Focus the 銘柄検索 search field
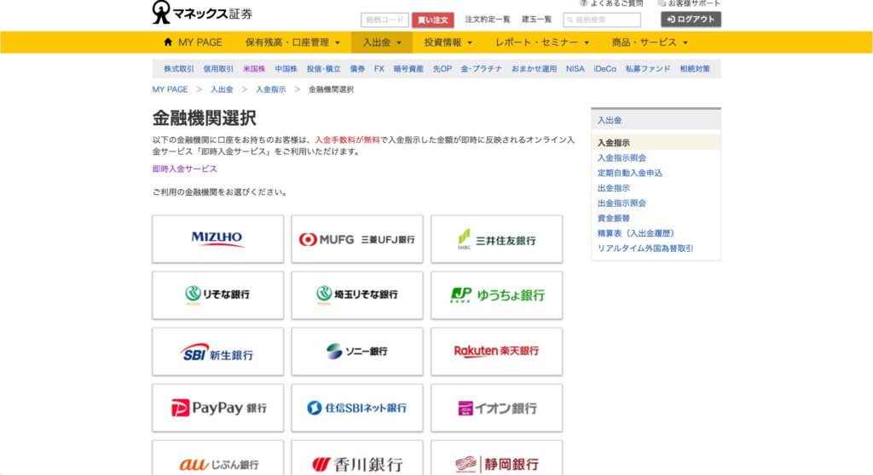Image resolution: width=873 pixels, height=475 pixels. pyautogui.click(x=606, y=20)
